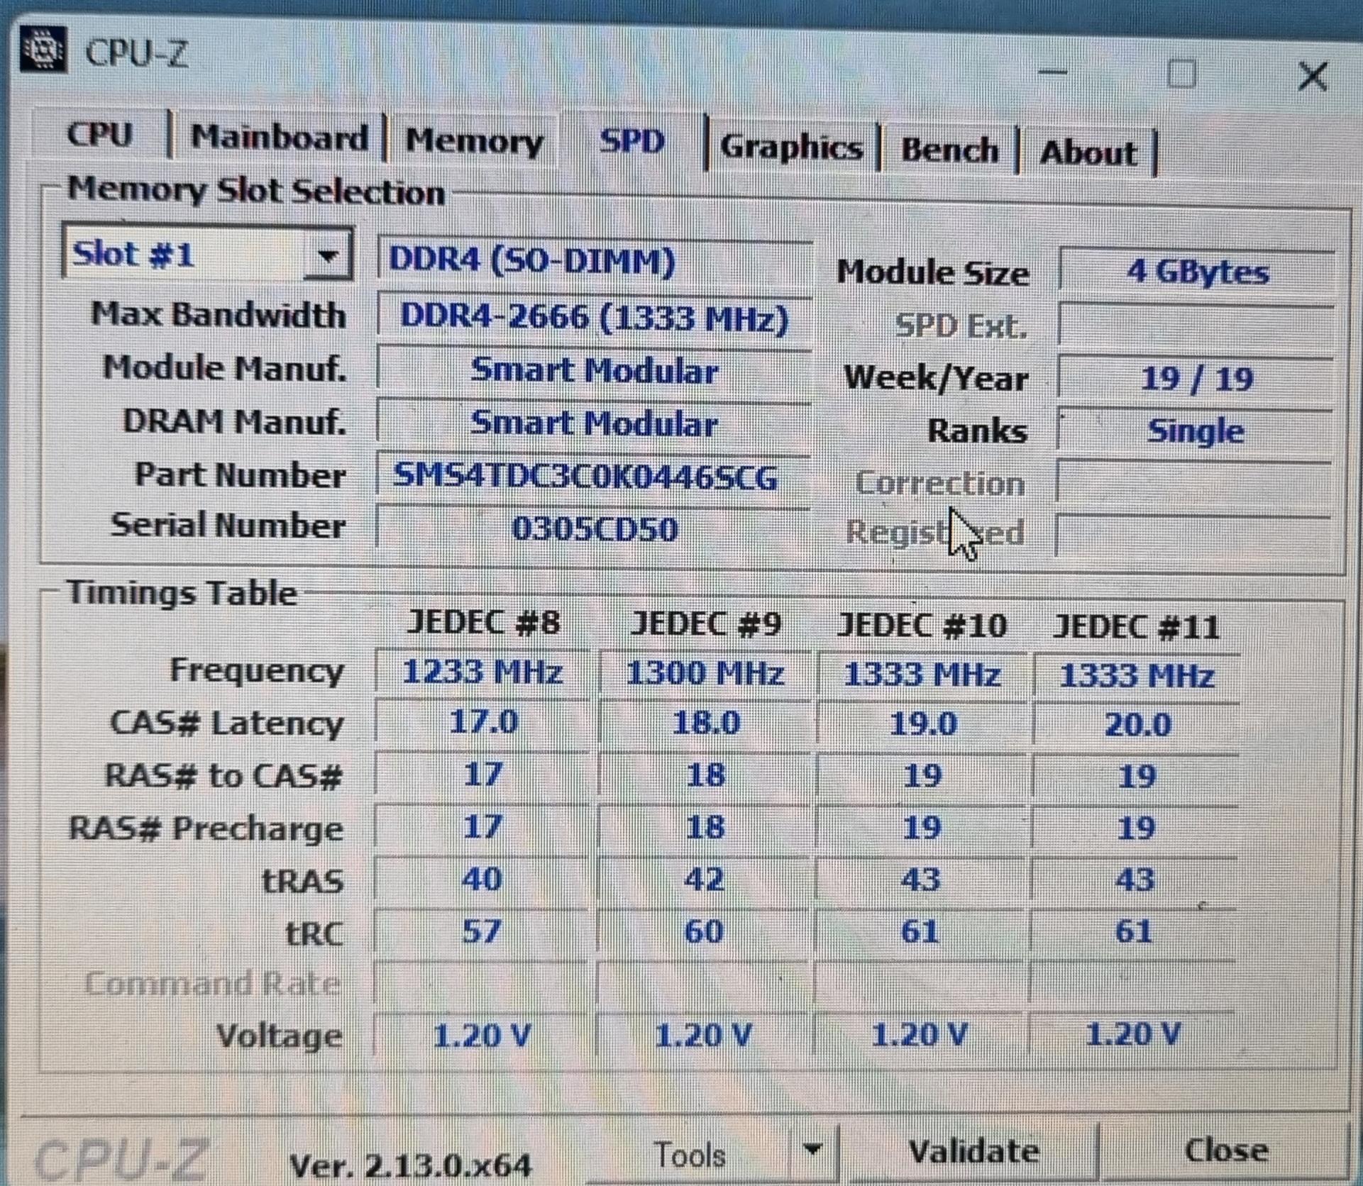The image size is (1363, 1186).
Task: Switch to the CPU tab
Action: (100, 134)
